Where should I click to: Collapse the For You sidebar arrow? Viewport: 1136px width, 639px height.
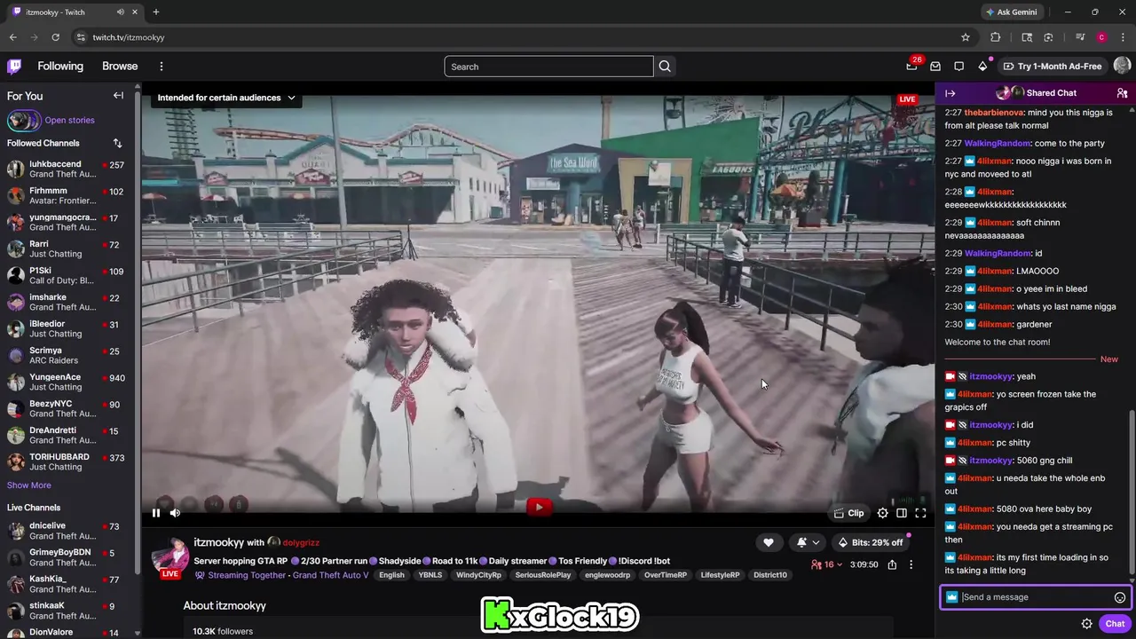pos(118,95)
